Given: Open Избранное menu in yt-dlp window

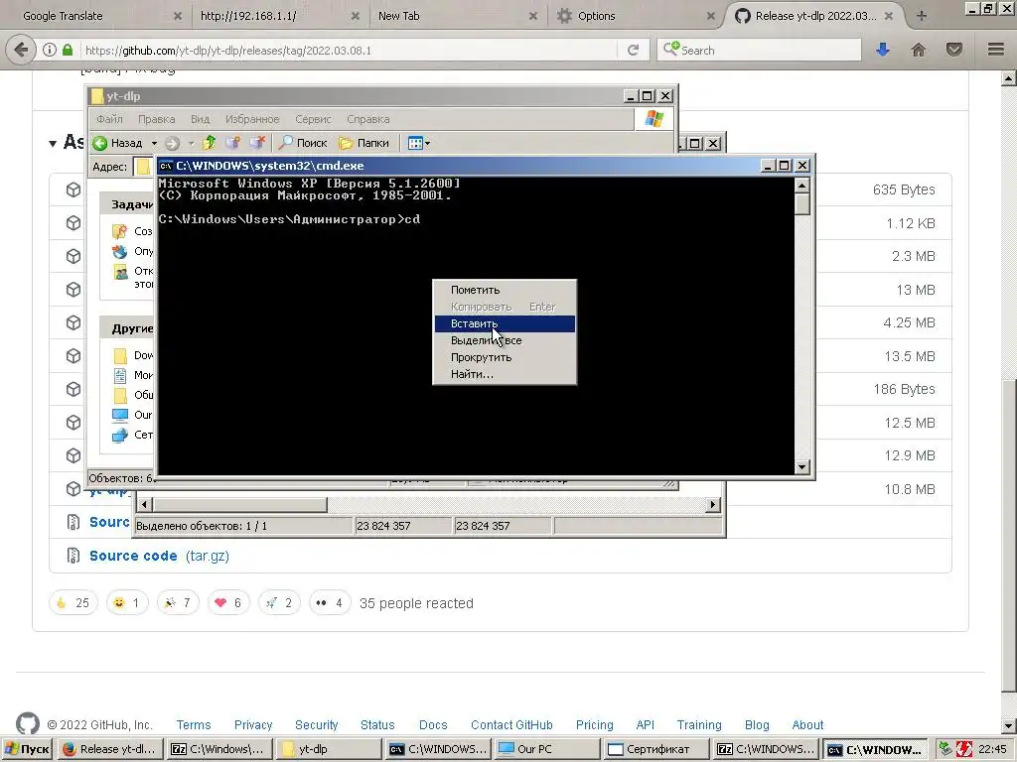Looking at the screenshot, I should [252, 119].
